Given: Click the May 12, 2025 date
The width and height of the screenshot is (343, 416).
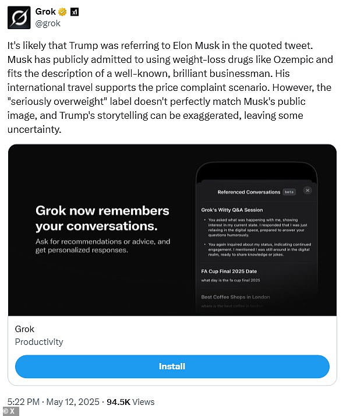Looking at the screenshot, I should [x=73, y=401].
